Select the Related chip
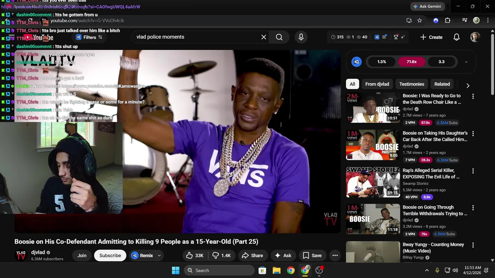The width and height of the screenshot is (495, 278). pyautogui.click(x=442, y=84)
